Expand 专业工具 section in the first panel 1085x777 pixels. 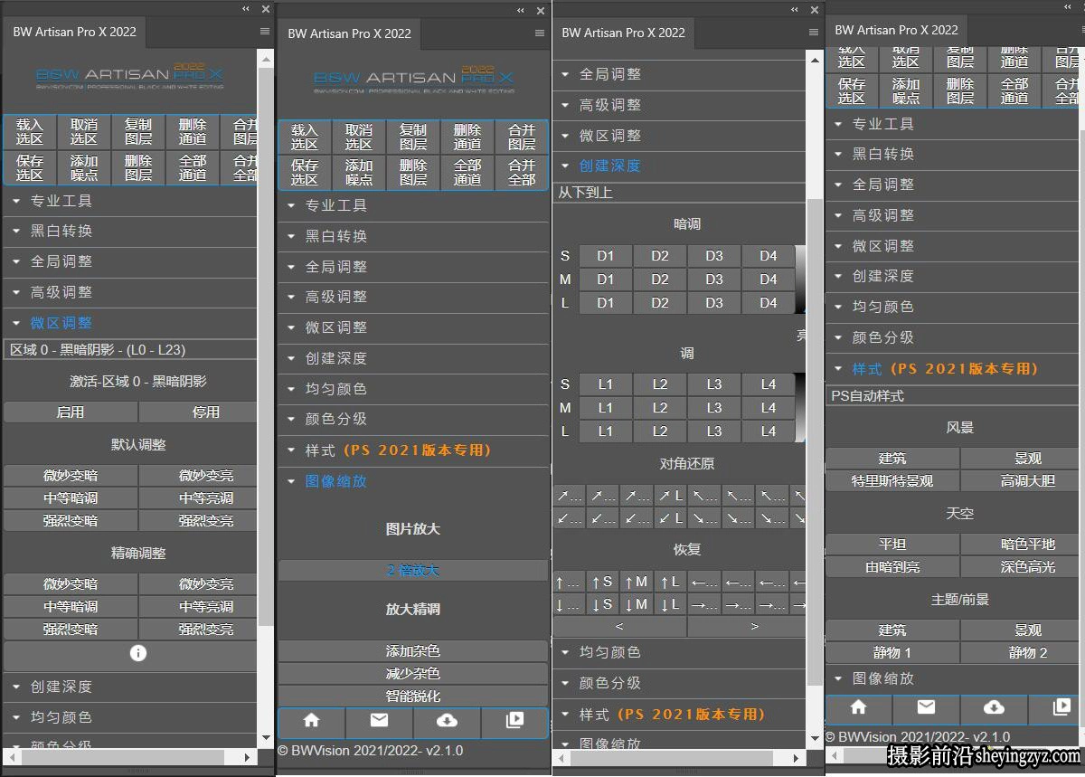tap(130, 201)
